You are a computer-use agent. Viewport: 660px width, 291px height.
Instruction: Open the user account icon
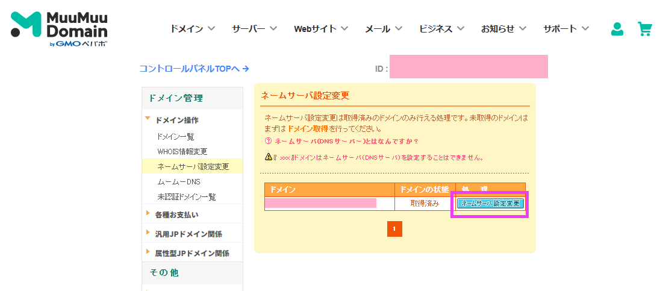[617, 29]
